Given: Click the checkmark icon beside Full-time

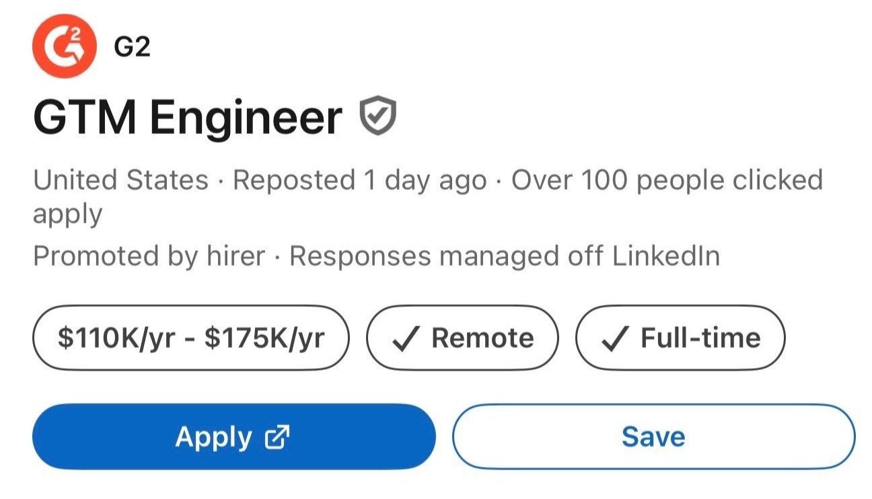Looking at the screenshot, I should (x=615, y=339).
